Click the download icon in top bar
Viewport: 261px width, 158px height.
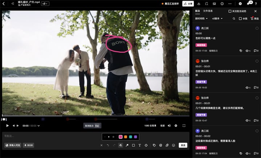pos(199,4)
